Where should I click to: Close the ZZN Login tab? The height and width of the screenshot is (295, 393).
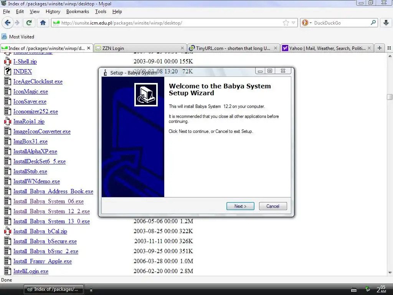182,48
